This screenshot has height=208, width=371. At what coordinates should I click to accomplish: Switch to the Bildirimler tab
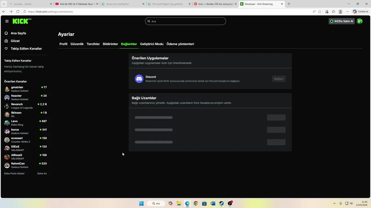tap(110, 44)
